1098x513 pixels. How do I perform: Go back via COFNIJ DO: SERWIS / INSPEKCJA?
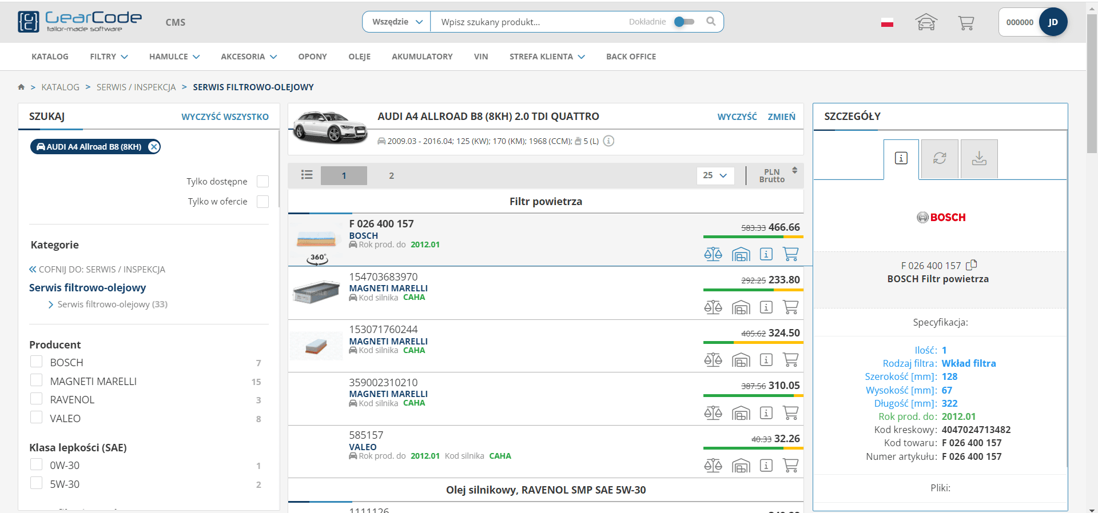tap(97, 269)
